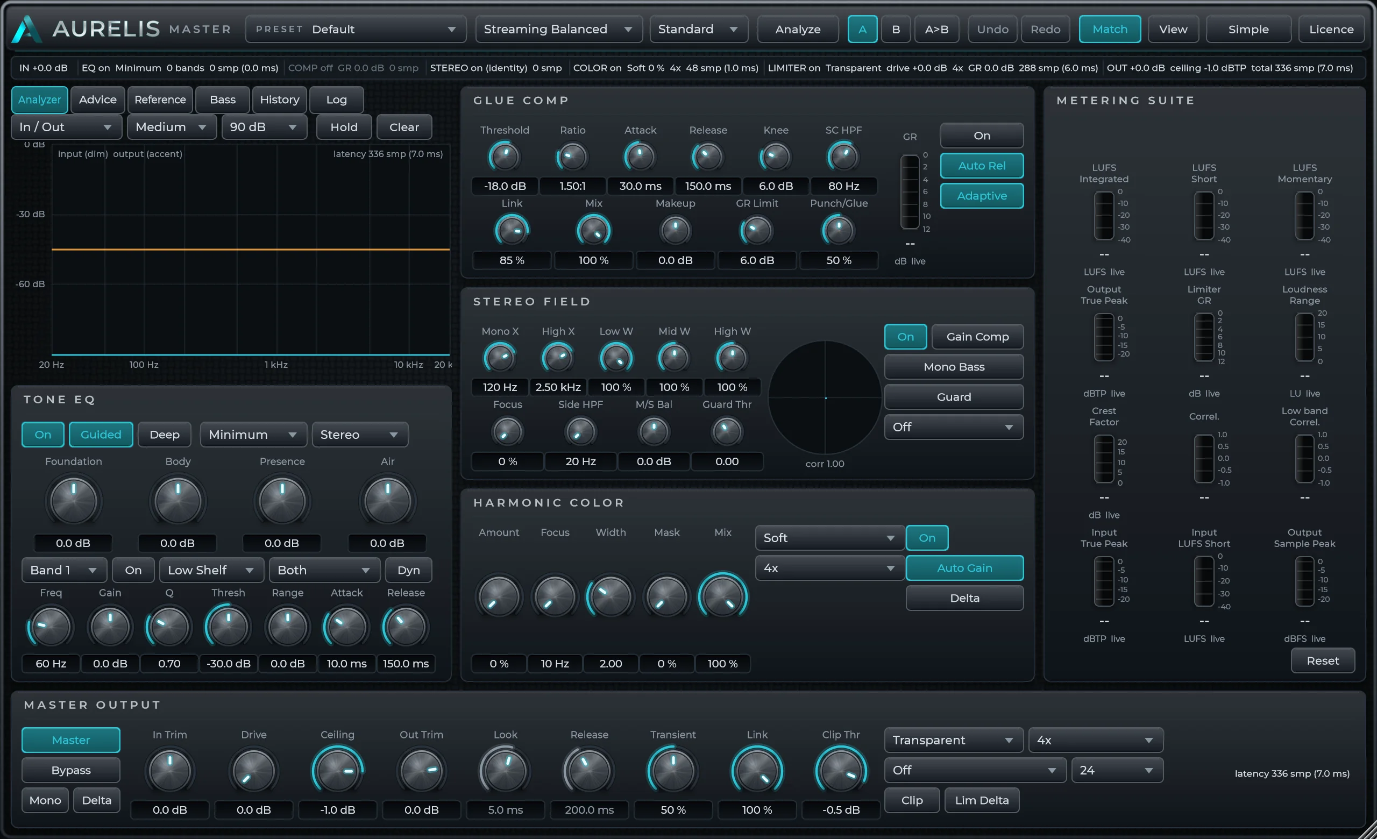Copy A to B with A>B

[936, 29]
